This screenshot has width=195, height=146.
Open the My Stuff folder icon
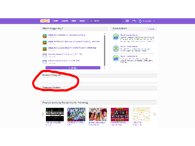click(134, 21)
